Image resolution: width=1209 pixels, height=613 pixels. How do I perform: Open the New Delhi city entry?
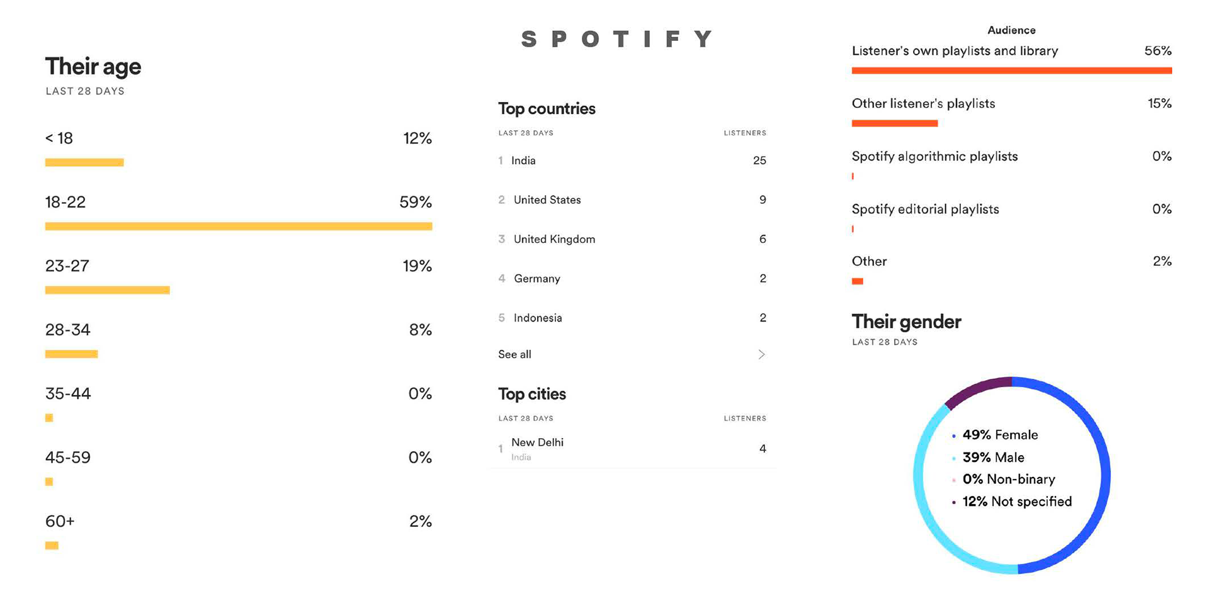point(537,442)
